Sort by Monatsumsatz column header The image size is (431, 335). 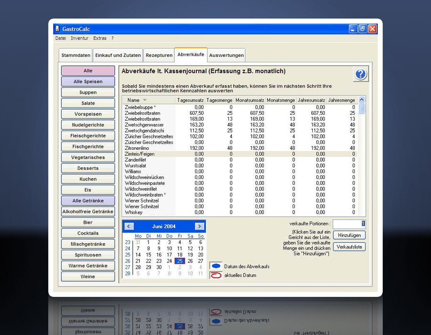pyautogui.click(x=250, y=100)
